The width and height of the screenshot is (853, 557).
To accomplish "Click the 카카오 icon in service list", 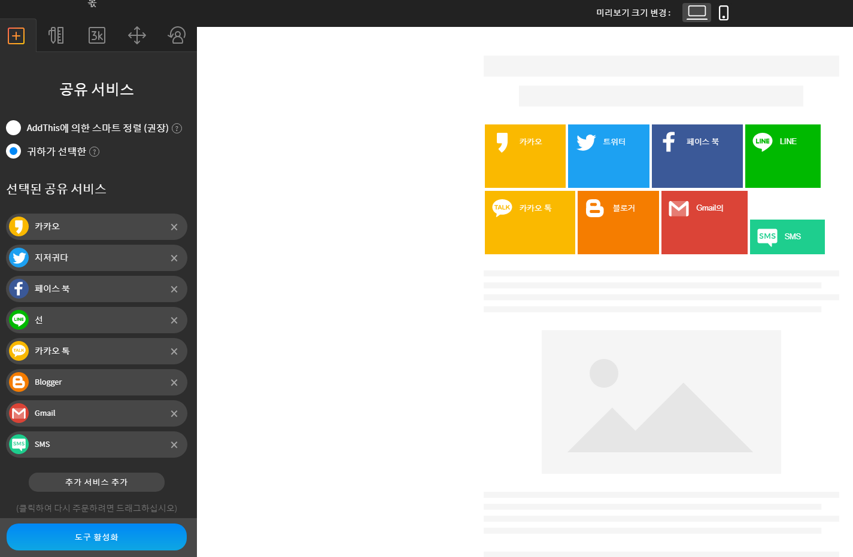I will pos(19,227).
